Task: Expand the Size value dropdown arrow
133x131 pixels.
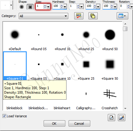Action: (x=48, y=7)
